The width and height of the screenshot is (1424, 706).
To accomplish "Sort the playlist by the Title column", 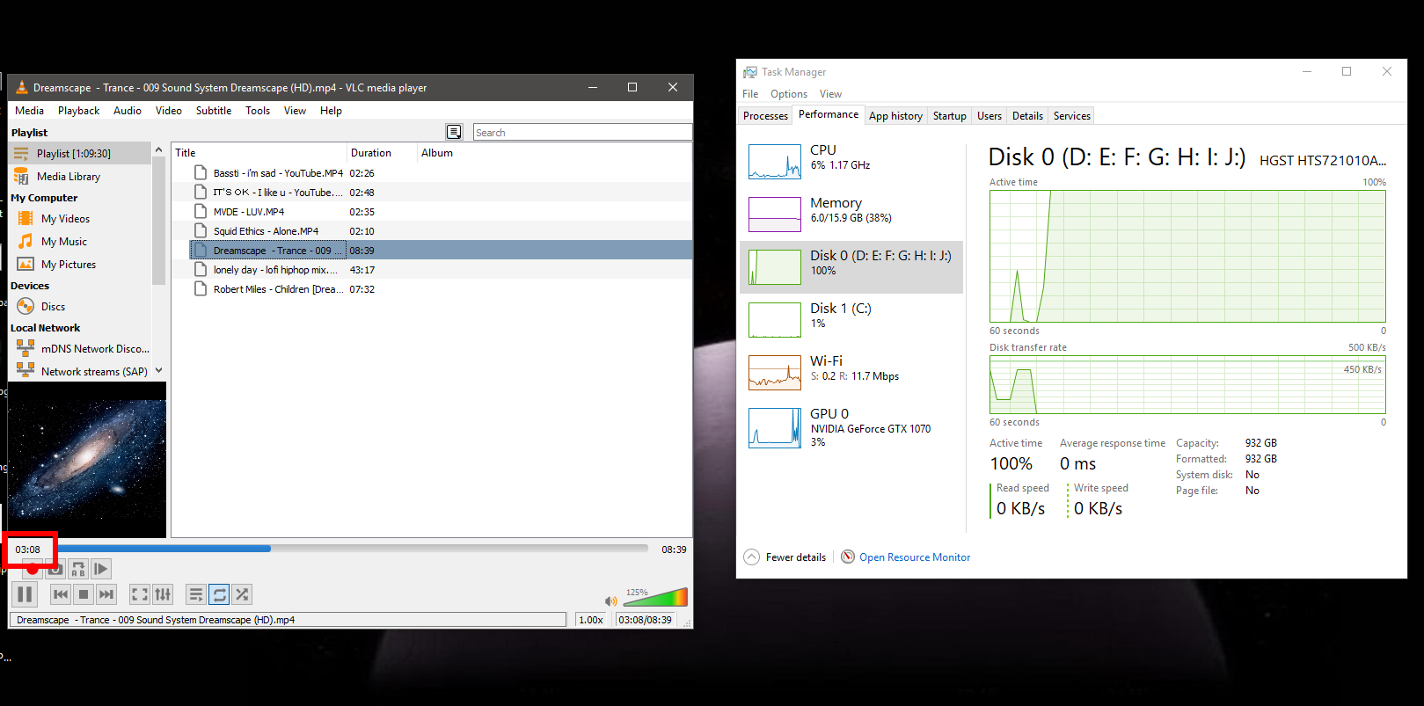I will click(259, 153).
